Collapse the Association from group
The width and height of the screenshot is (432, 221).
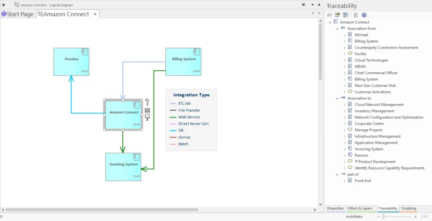337,29
